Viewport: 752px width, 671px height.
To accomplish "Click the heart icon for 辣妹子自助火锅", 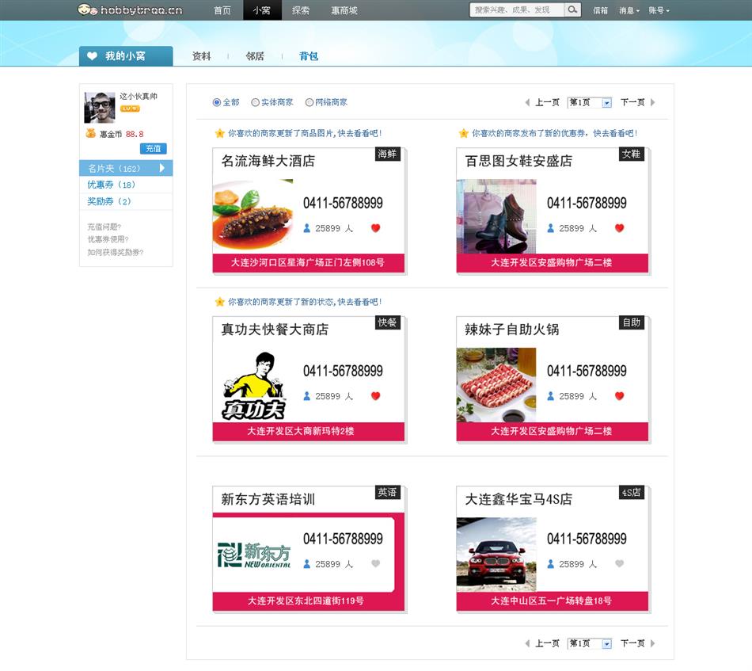I will pyautogui.click(x=619, y=396).
